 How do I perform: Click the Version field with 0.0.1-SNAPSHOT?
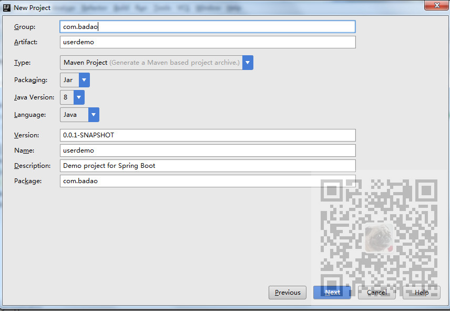[208, 135]
